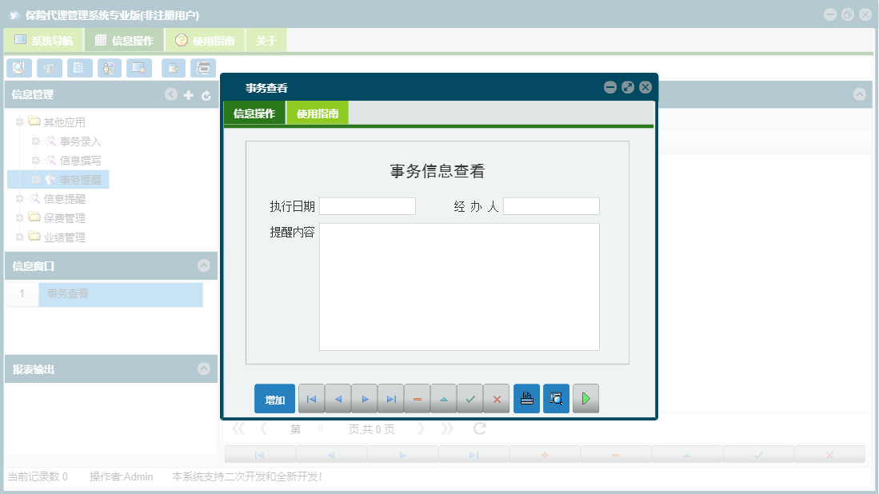Click the 增加 button
This screenshot has width=879, height=494.
click(274, 399)
